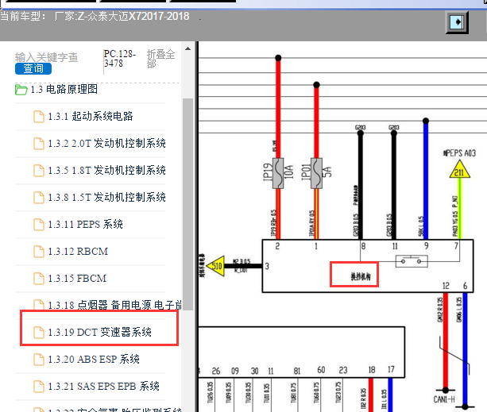The width and height of the screenshot is (487, 412).
Task: Focus the keyword search input field
Action: 47,56
